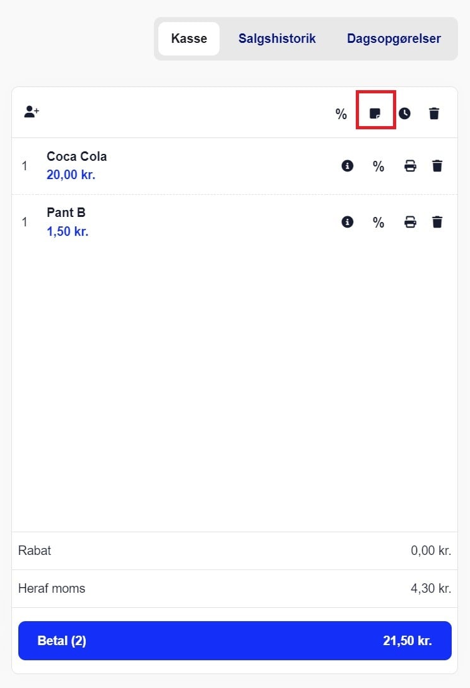Open the Salgshistorik tab

[x=277, y=38]
